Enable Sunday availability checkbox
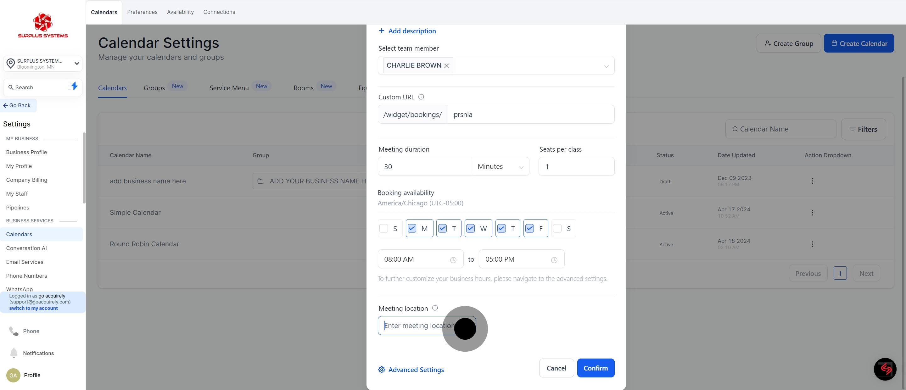 point(384,229)
